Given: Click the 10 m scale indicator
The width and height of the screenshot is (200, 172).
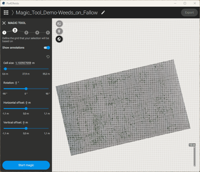Looking at the screenshot, I should [192, 145].
